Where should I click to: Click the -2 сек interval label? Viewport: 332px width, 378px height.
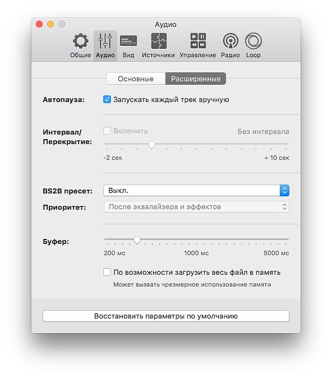[x=113, y=158]
